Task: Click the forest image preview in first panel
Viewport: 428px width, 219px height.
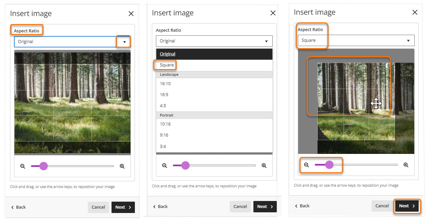Action: 72,102
